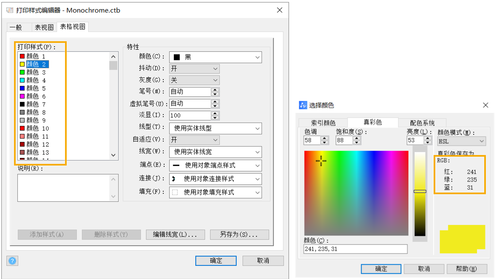Select plot style 颜色 2

[37, 64]
